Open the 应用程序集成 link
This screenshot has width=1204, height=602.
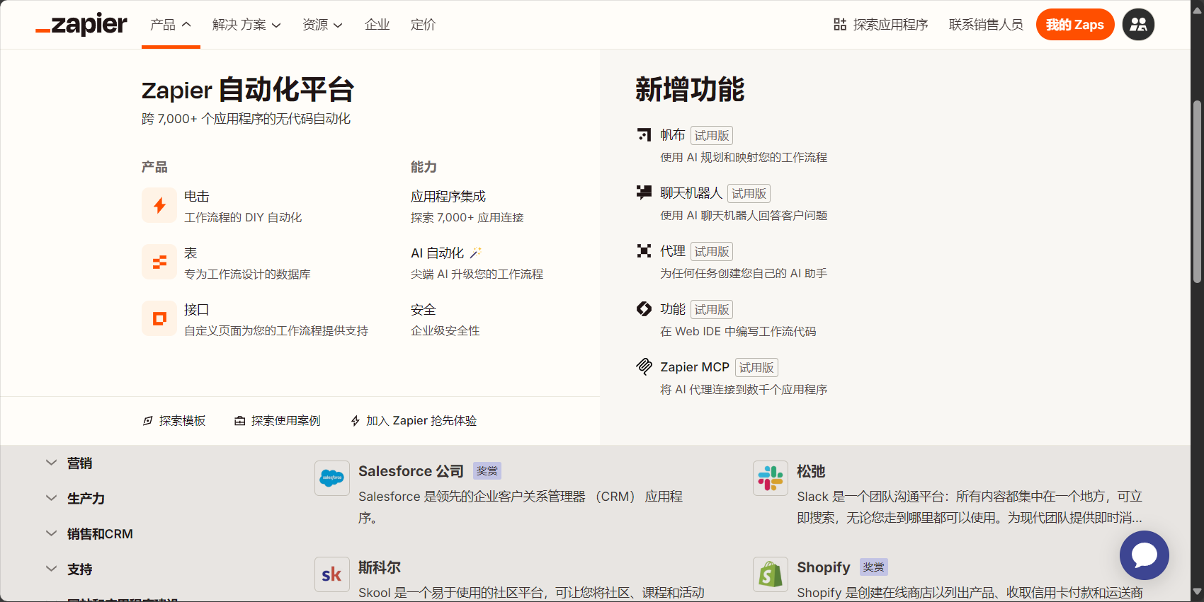[448, 196]
